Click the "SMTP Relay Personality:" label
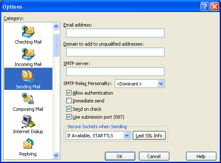Screen dimensions: 221x163 coord(87,83)
